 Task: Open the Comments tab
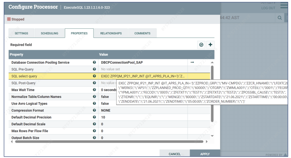click(142, 33)
